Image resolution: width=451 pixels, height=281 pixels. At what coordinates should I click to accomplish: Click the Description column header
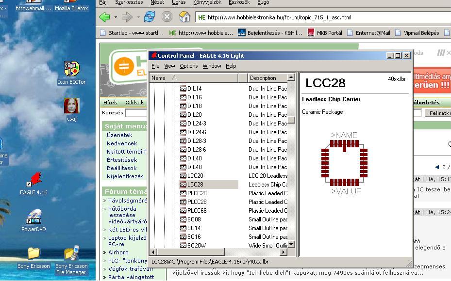pyautogui.click(x=267, y=78)
